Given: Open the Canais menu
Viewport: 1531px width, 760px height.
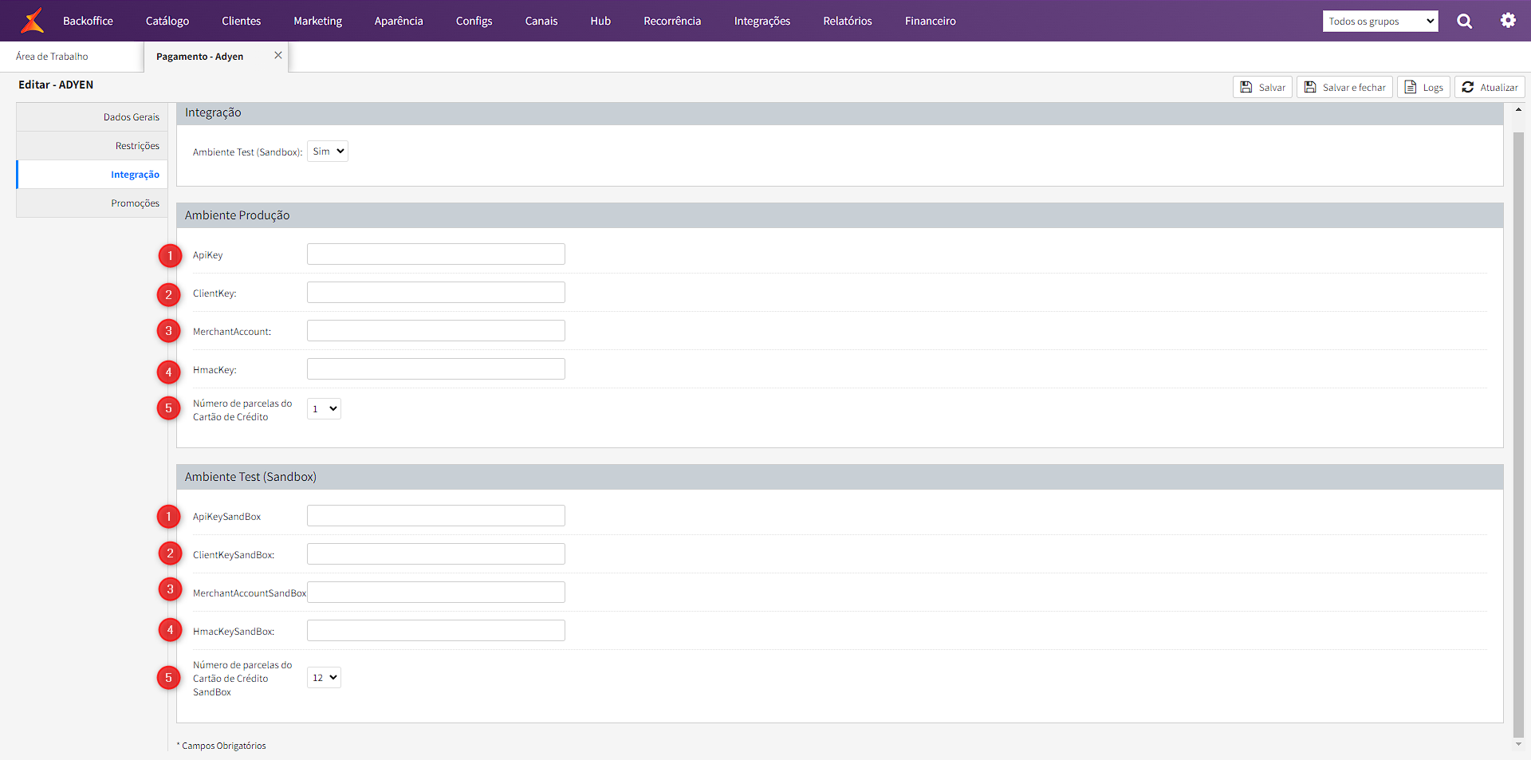Looking at the screenshot, I should point(541,21).
